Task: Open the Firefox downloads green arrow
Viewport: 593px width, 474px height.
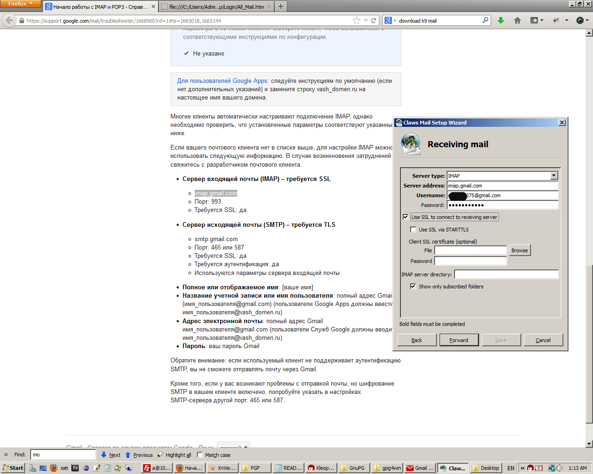Action: [x=501, y=20]
